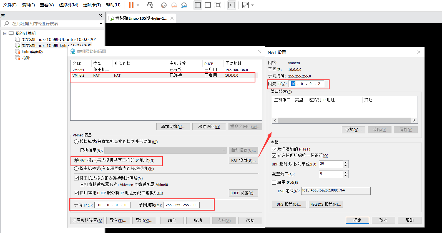
Task: Click the 子网掩码 input field
Action: point(182,205)
